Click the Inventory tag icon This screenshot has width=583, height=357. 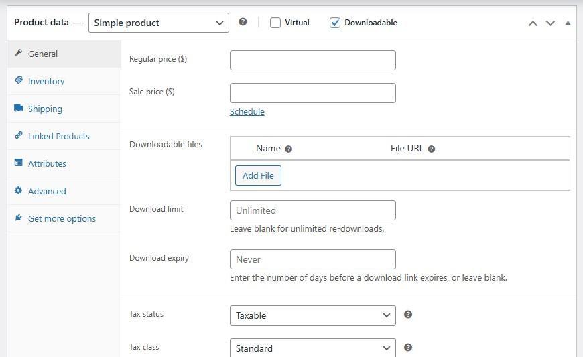19,80
